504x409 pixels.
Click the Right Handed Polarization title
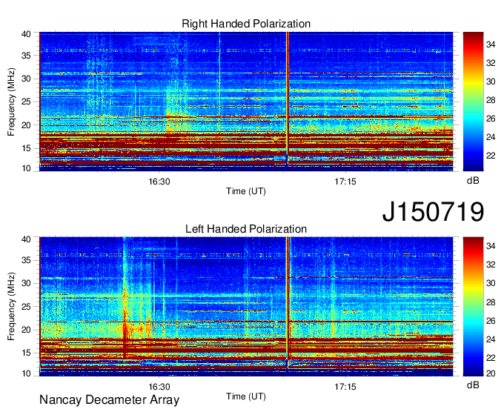(246, 24)
